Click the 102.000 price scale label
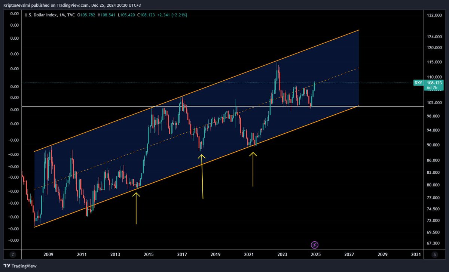This screenshot has width=449, height=272. coord(434,102)
